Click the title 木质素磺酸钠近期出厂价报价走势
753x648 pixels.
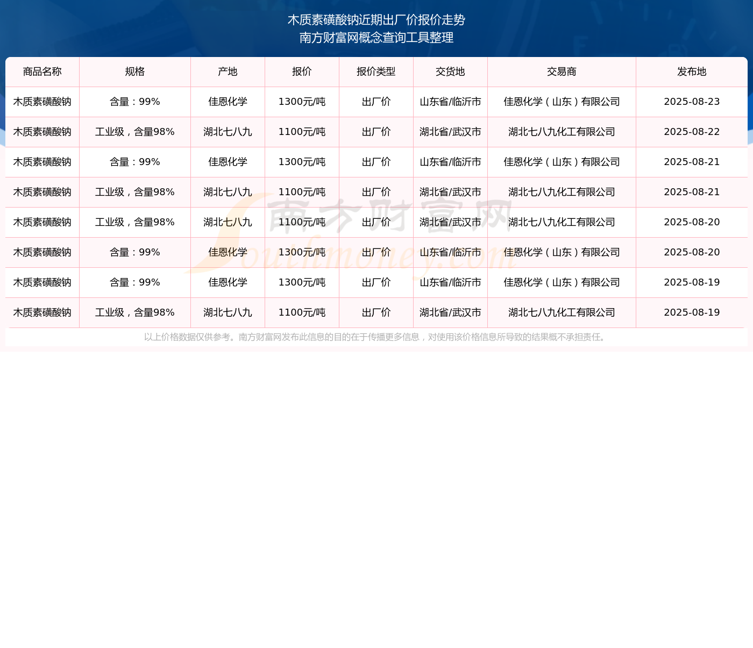pos(376,20)
